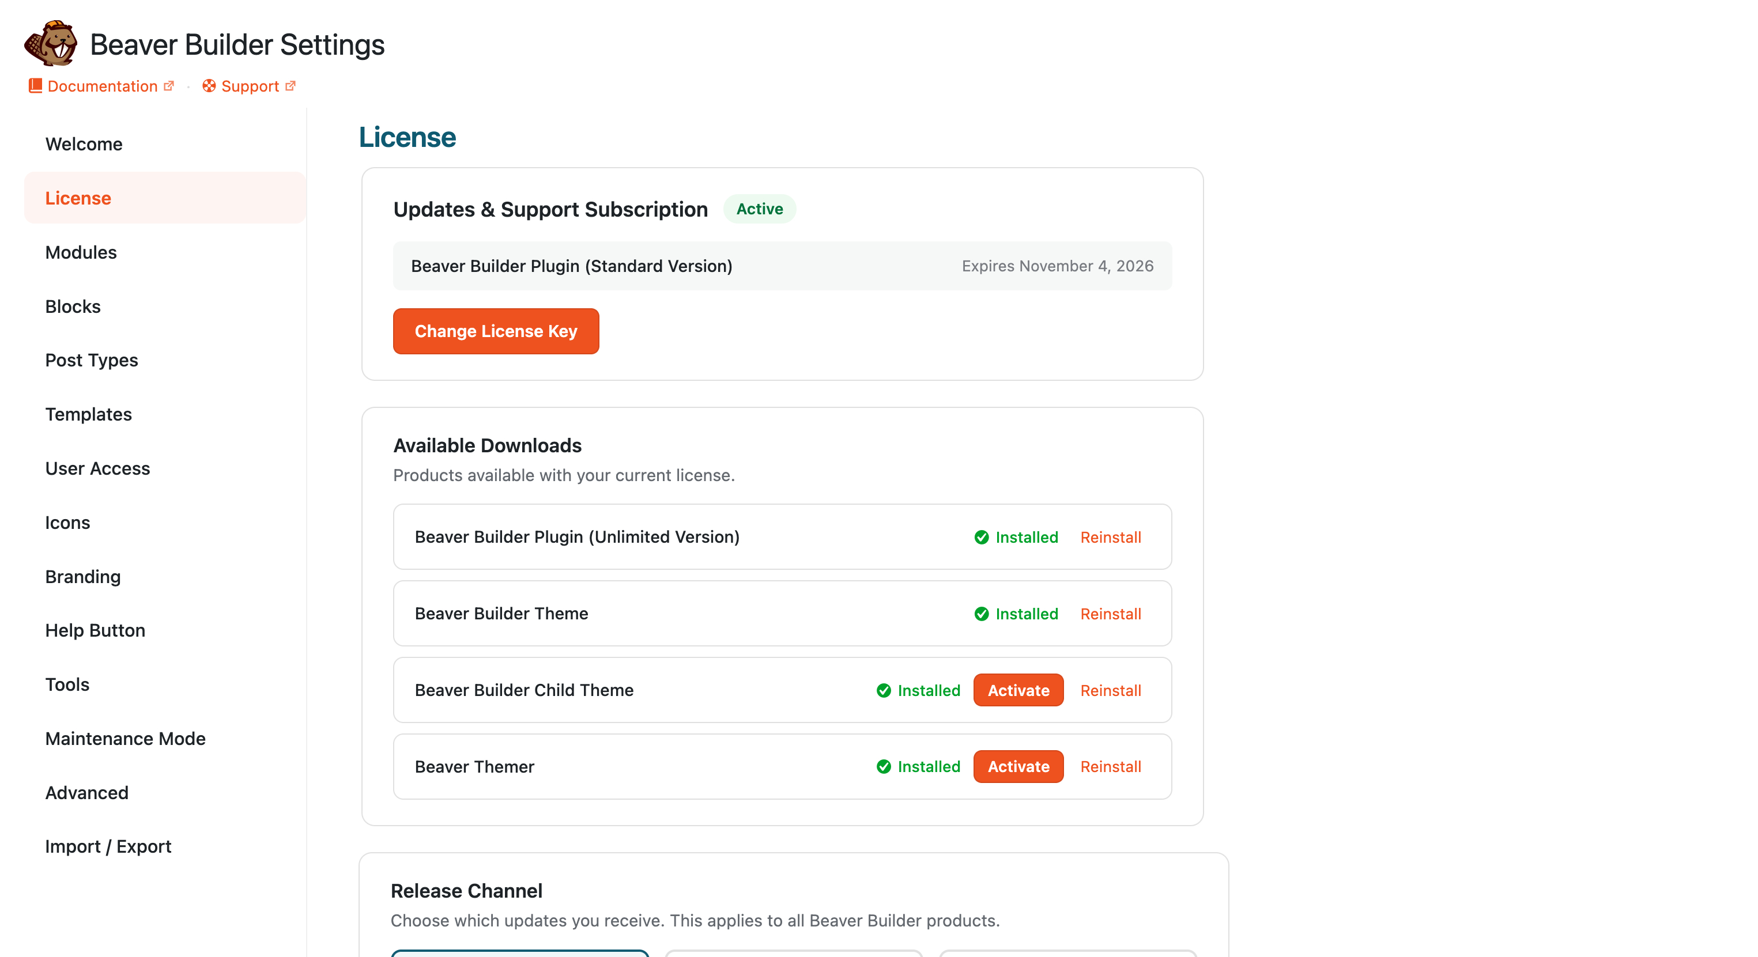Open the Documentation link
The width and height of the screenshot is (1758, 957).
pyautogui.click(x=103, y=86)
